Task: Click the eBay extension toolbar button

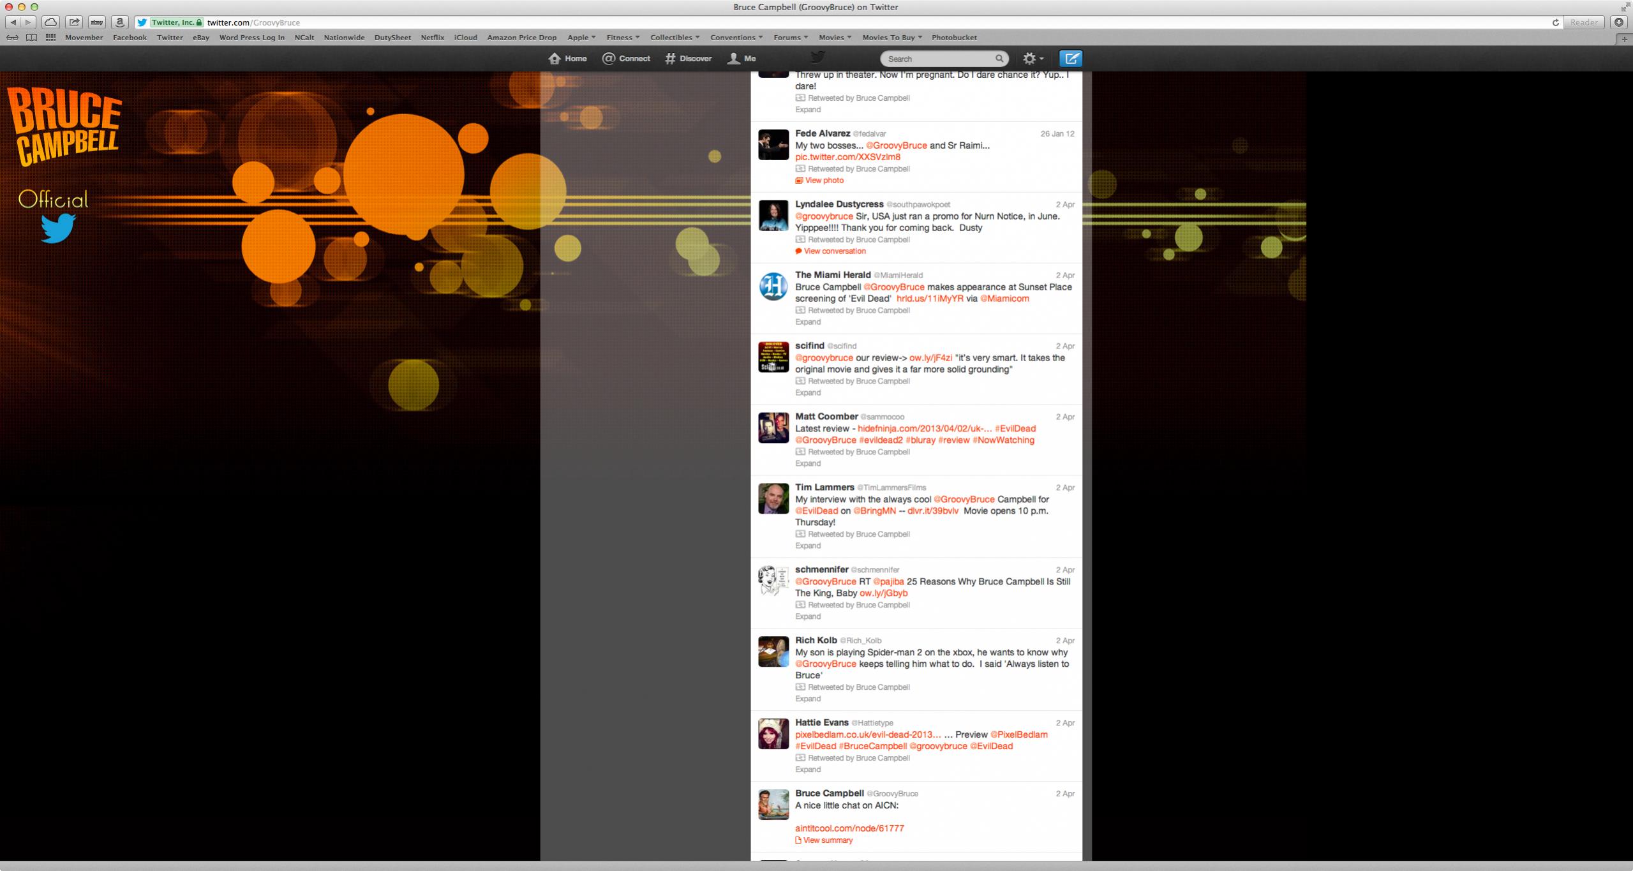Action: pyautogui.click(x=97, y=22)
